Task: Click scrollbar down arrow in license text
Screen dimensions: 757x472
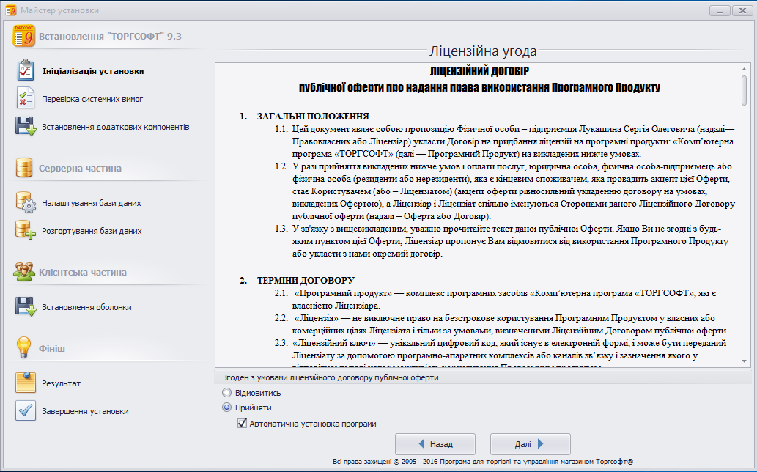Action: 744,361
